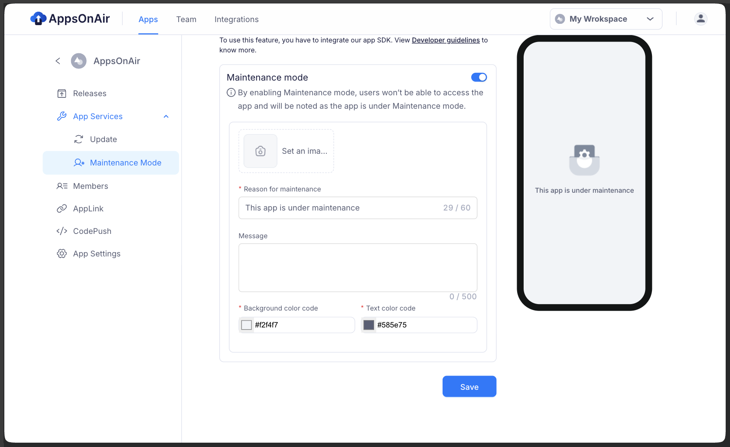
Task: Click the 0 / 500 message counter
Action: pos(463,297)
